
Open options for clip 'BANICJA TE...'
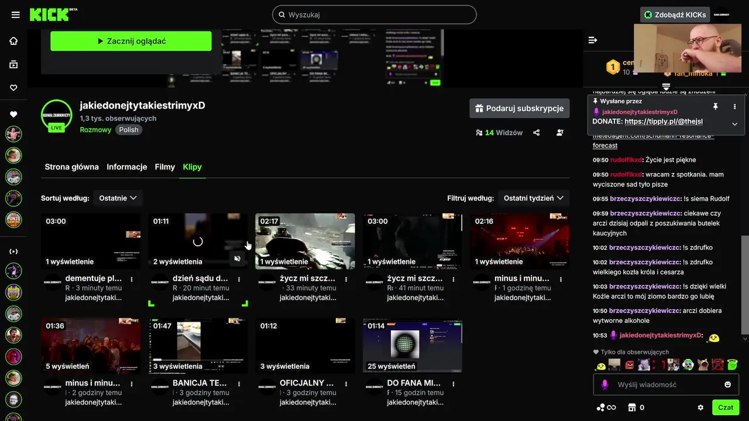point(239,384)
